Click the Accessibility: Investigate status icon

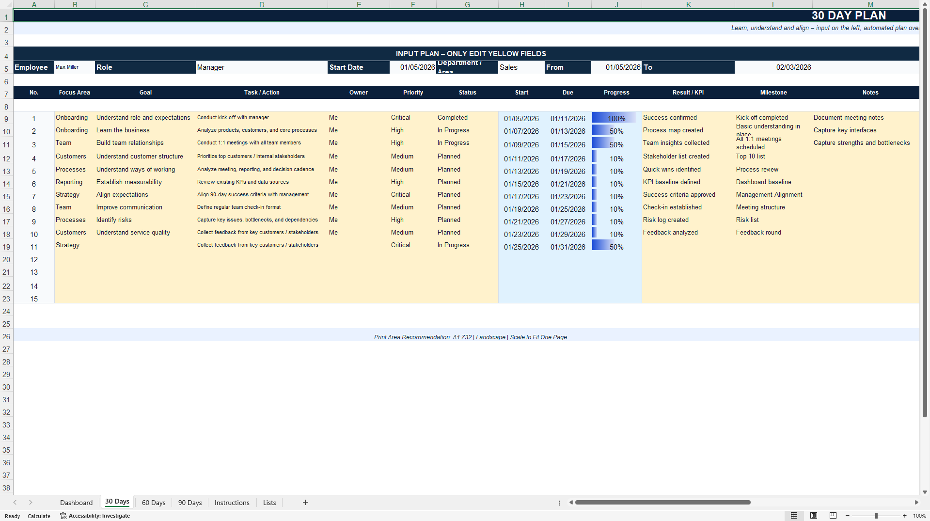95,516
